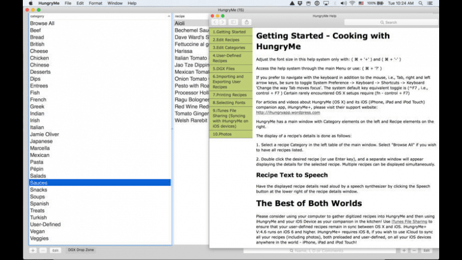Toggle the Help window sidebar button

(233, 22)
